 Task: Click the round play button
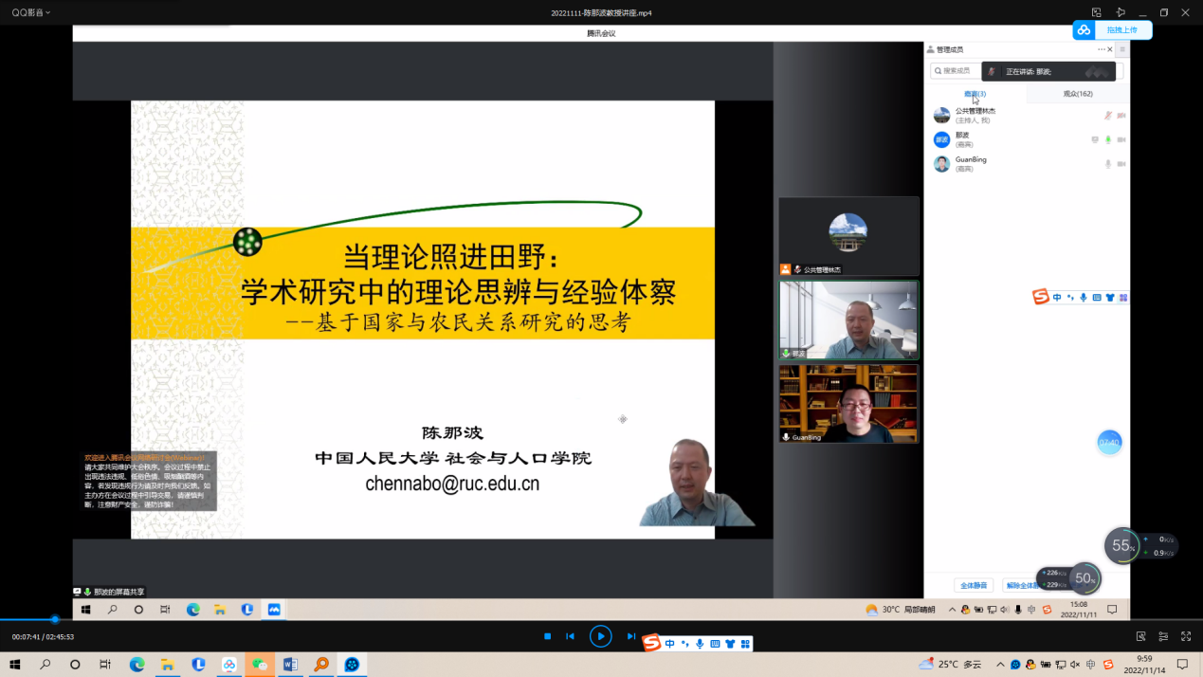600,636
